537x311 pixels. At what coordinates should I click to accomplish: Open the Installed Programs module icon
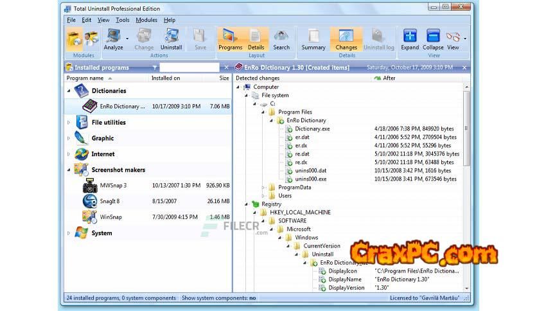pos(74,39)
